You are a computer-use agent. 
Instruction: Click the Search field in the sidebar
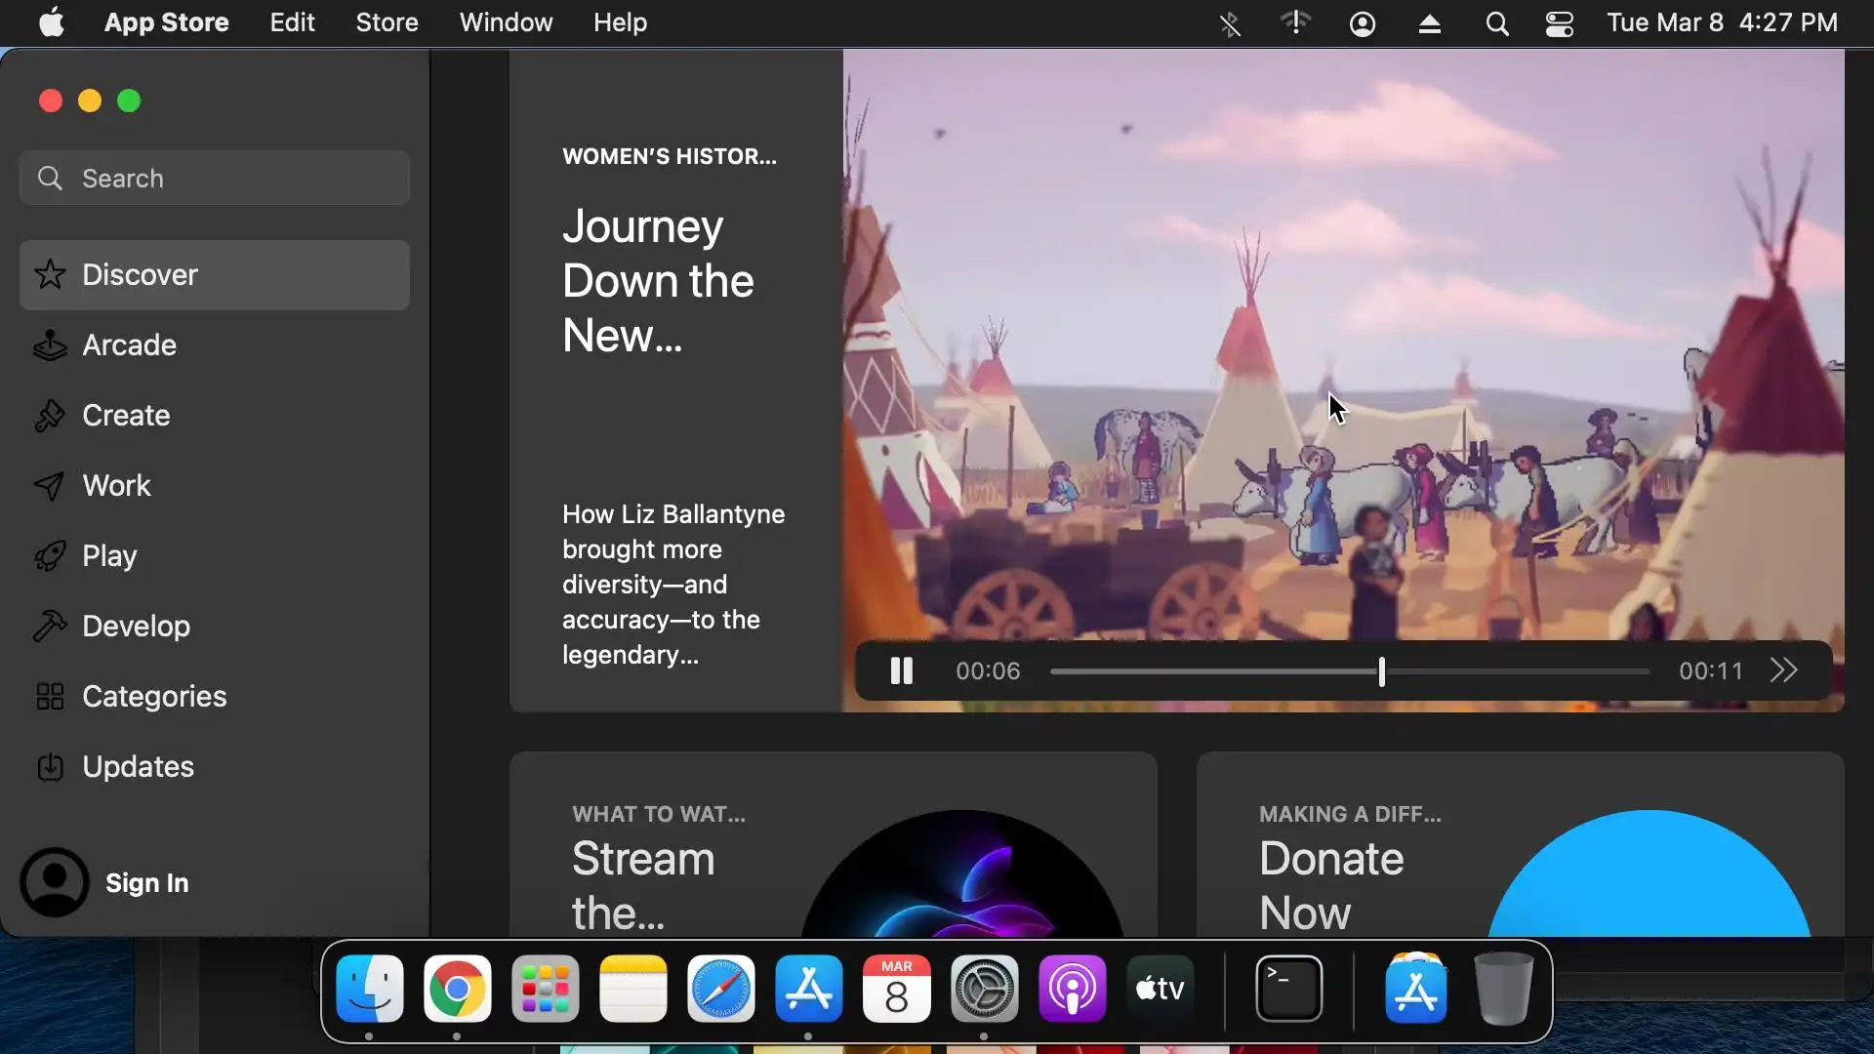tap(215, 179)
